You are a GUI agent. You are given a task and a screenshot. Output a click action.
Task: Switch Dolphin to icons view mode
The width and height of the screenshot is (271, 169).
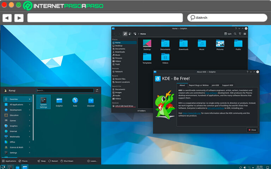125,34
